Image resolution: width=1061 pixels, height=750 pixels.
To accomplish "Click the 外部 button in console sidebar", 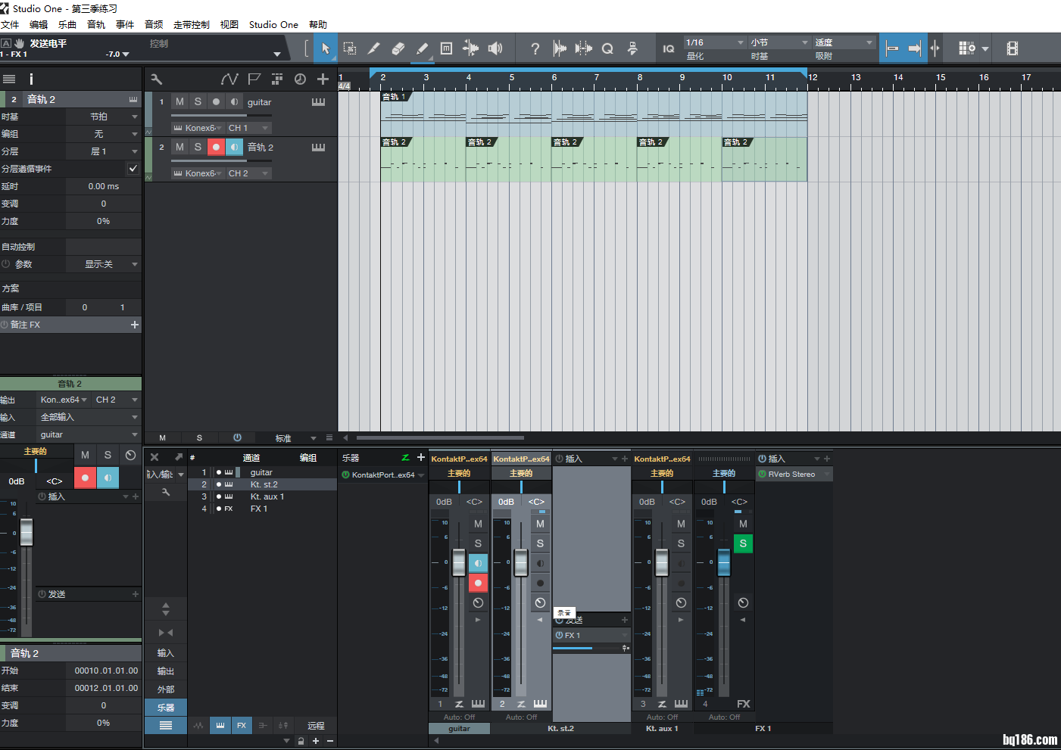I will (x=166, y=689).
